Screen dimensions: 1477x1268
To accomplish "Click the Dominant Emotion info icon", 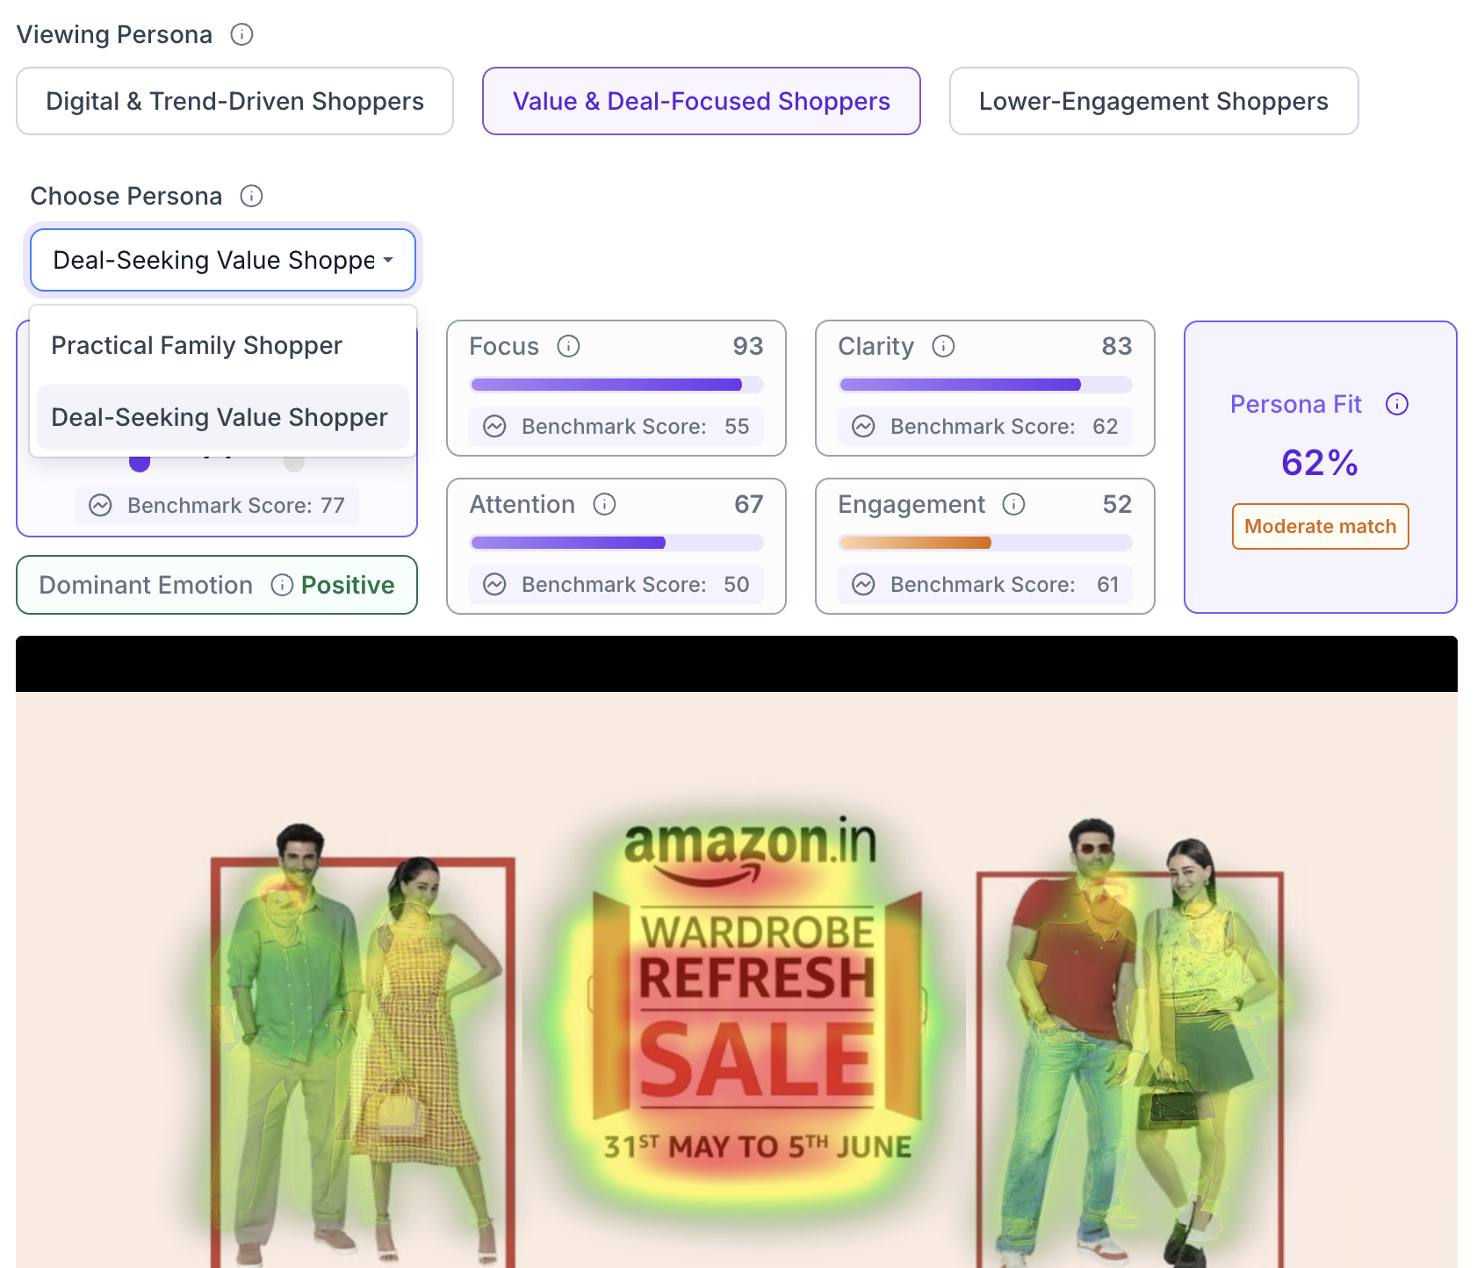I will tap(282, 585).
